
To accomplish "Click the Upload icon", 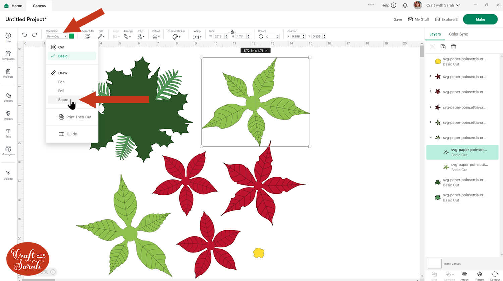I will pyautogui.click(x=8, y=175).
